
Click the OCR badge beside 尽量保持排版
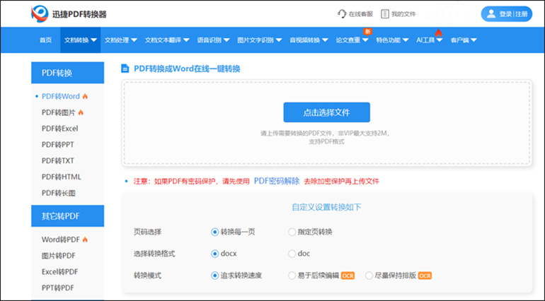pos(425,276)
